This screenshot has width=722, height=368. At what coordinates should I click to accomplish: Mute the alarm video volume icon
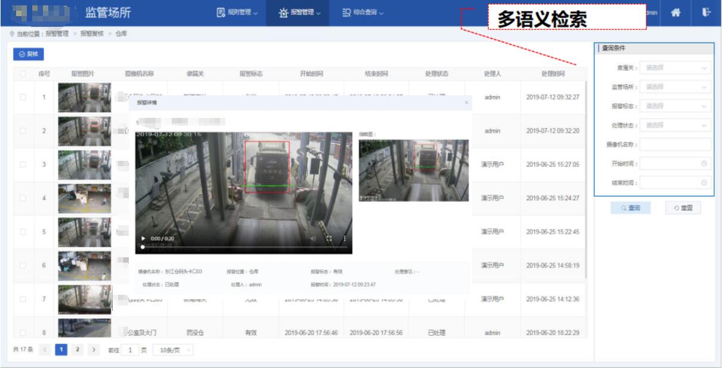312,238
